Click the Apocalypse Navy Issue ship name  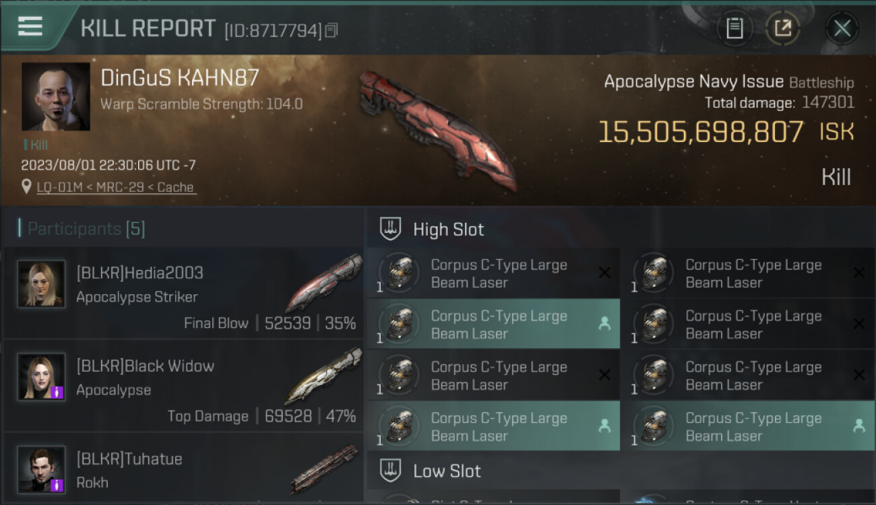pos(693,82)
